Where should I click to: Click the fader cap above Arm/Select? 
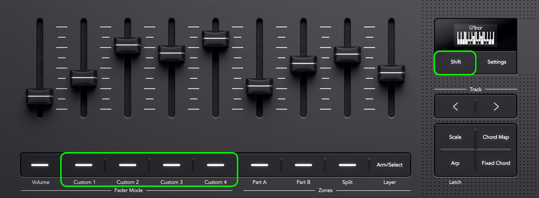pyautogui.click(x=391, y=73)
